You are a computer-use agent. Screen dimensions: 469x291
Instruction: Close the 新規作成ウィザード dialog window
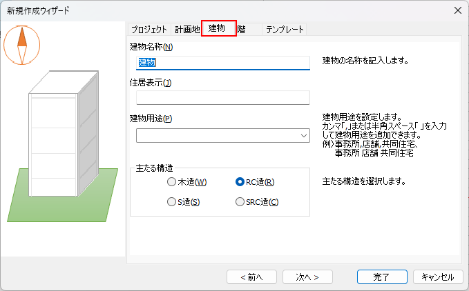click(x=457, y=10)
